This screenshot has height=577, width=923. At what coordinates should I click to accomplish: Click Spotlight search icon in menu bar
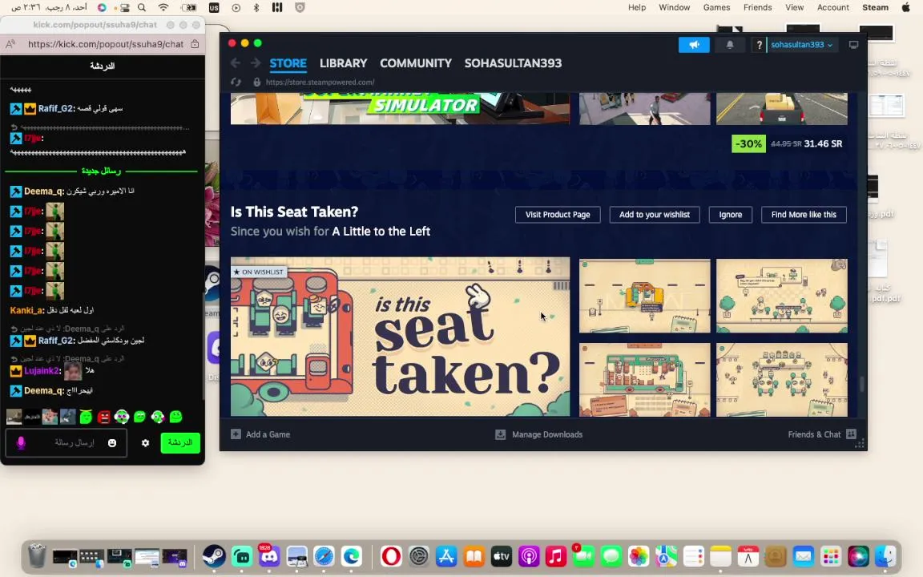(x=142, y=8)
